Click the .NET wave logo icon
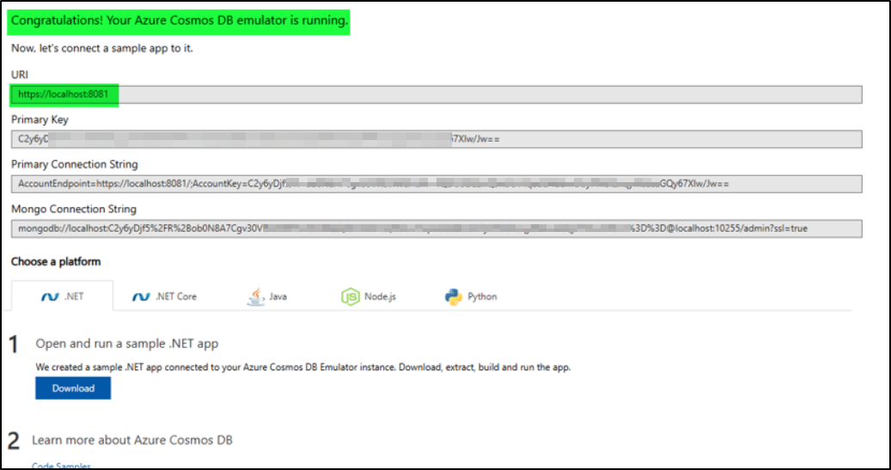891x470 pixels. pyautogui.click(x=50, y=297)
